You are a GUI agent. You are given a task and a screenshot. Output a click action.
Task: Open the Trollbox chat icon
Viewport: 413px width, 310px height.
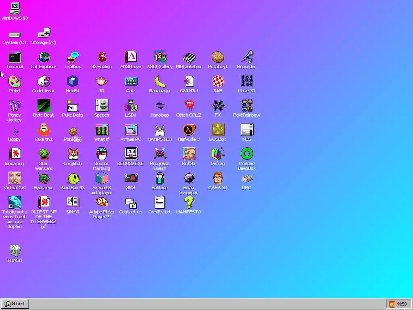click(73, 57)
